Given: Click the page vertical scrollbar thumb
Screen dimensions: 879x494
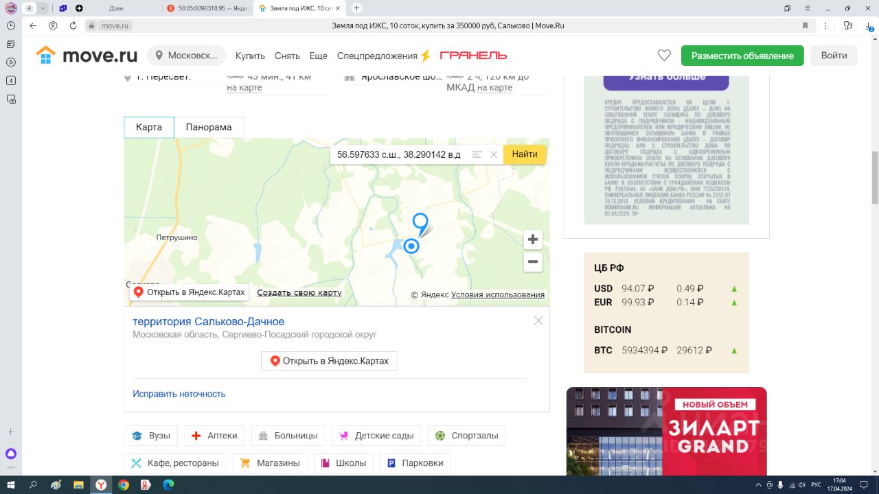Looking at the screenshot, I should pos(875,177).
